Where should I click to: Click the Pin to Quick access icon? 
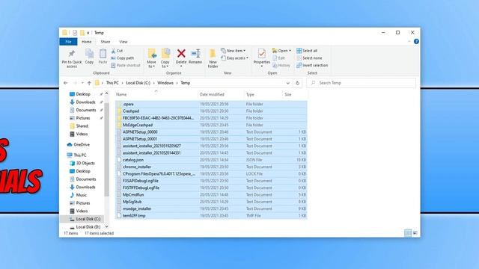click(x=72, y=55)
